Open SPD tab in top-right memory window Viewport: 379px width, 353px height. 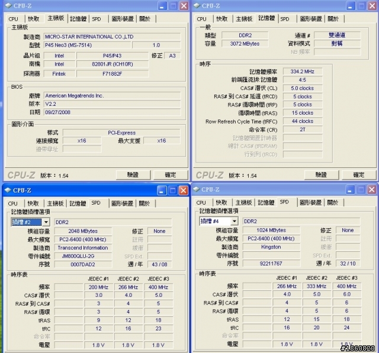[285, 19]
